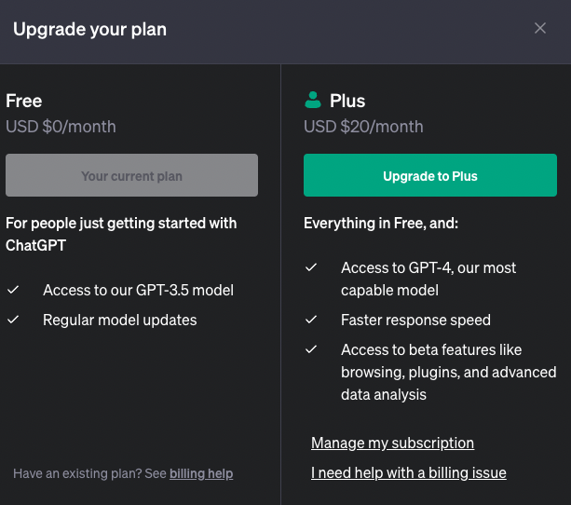The image size is (571, 505).
Task: Click the USD $0/month price label
Action: [61, 127]
